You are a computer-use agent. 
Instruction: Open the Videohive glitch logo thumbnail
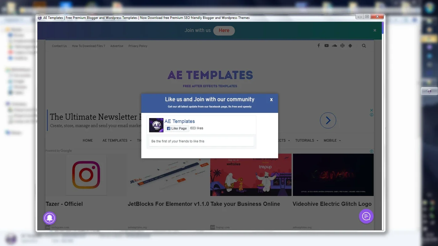(333, 175)
